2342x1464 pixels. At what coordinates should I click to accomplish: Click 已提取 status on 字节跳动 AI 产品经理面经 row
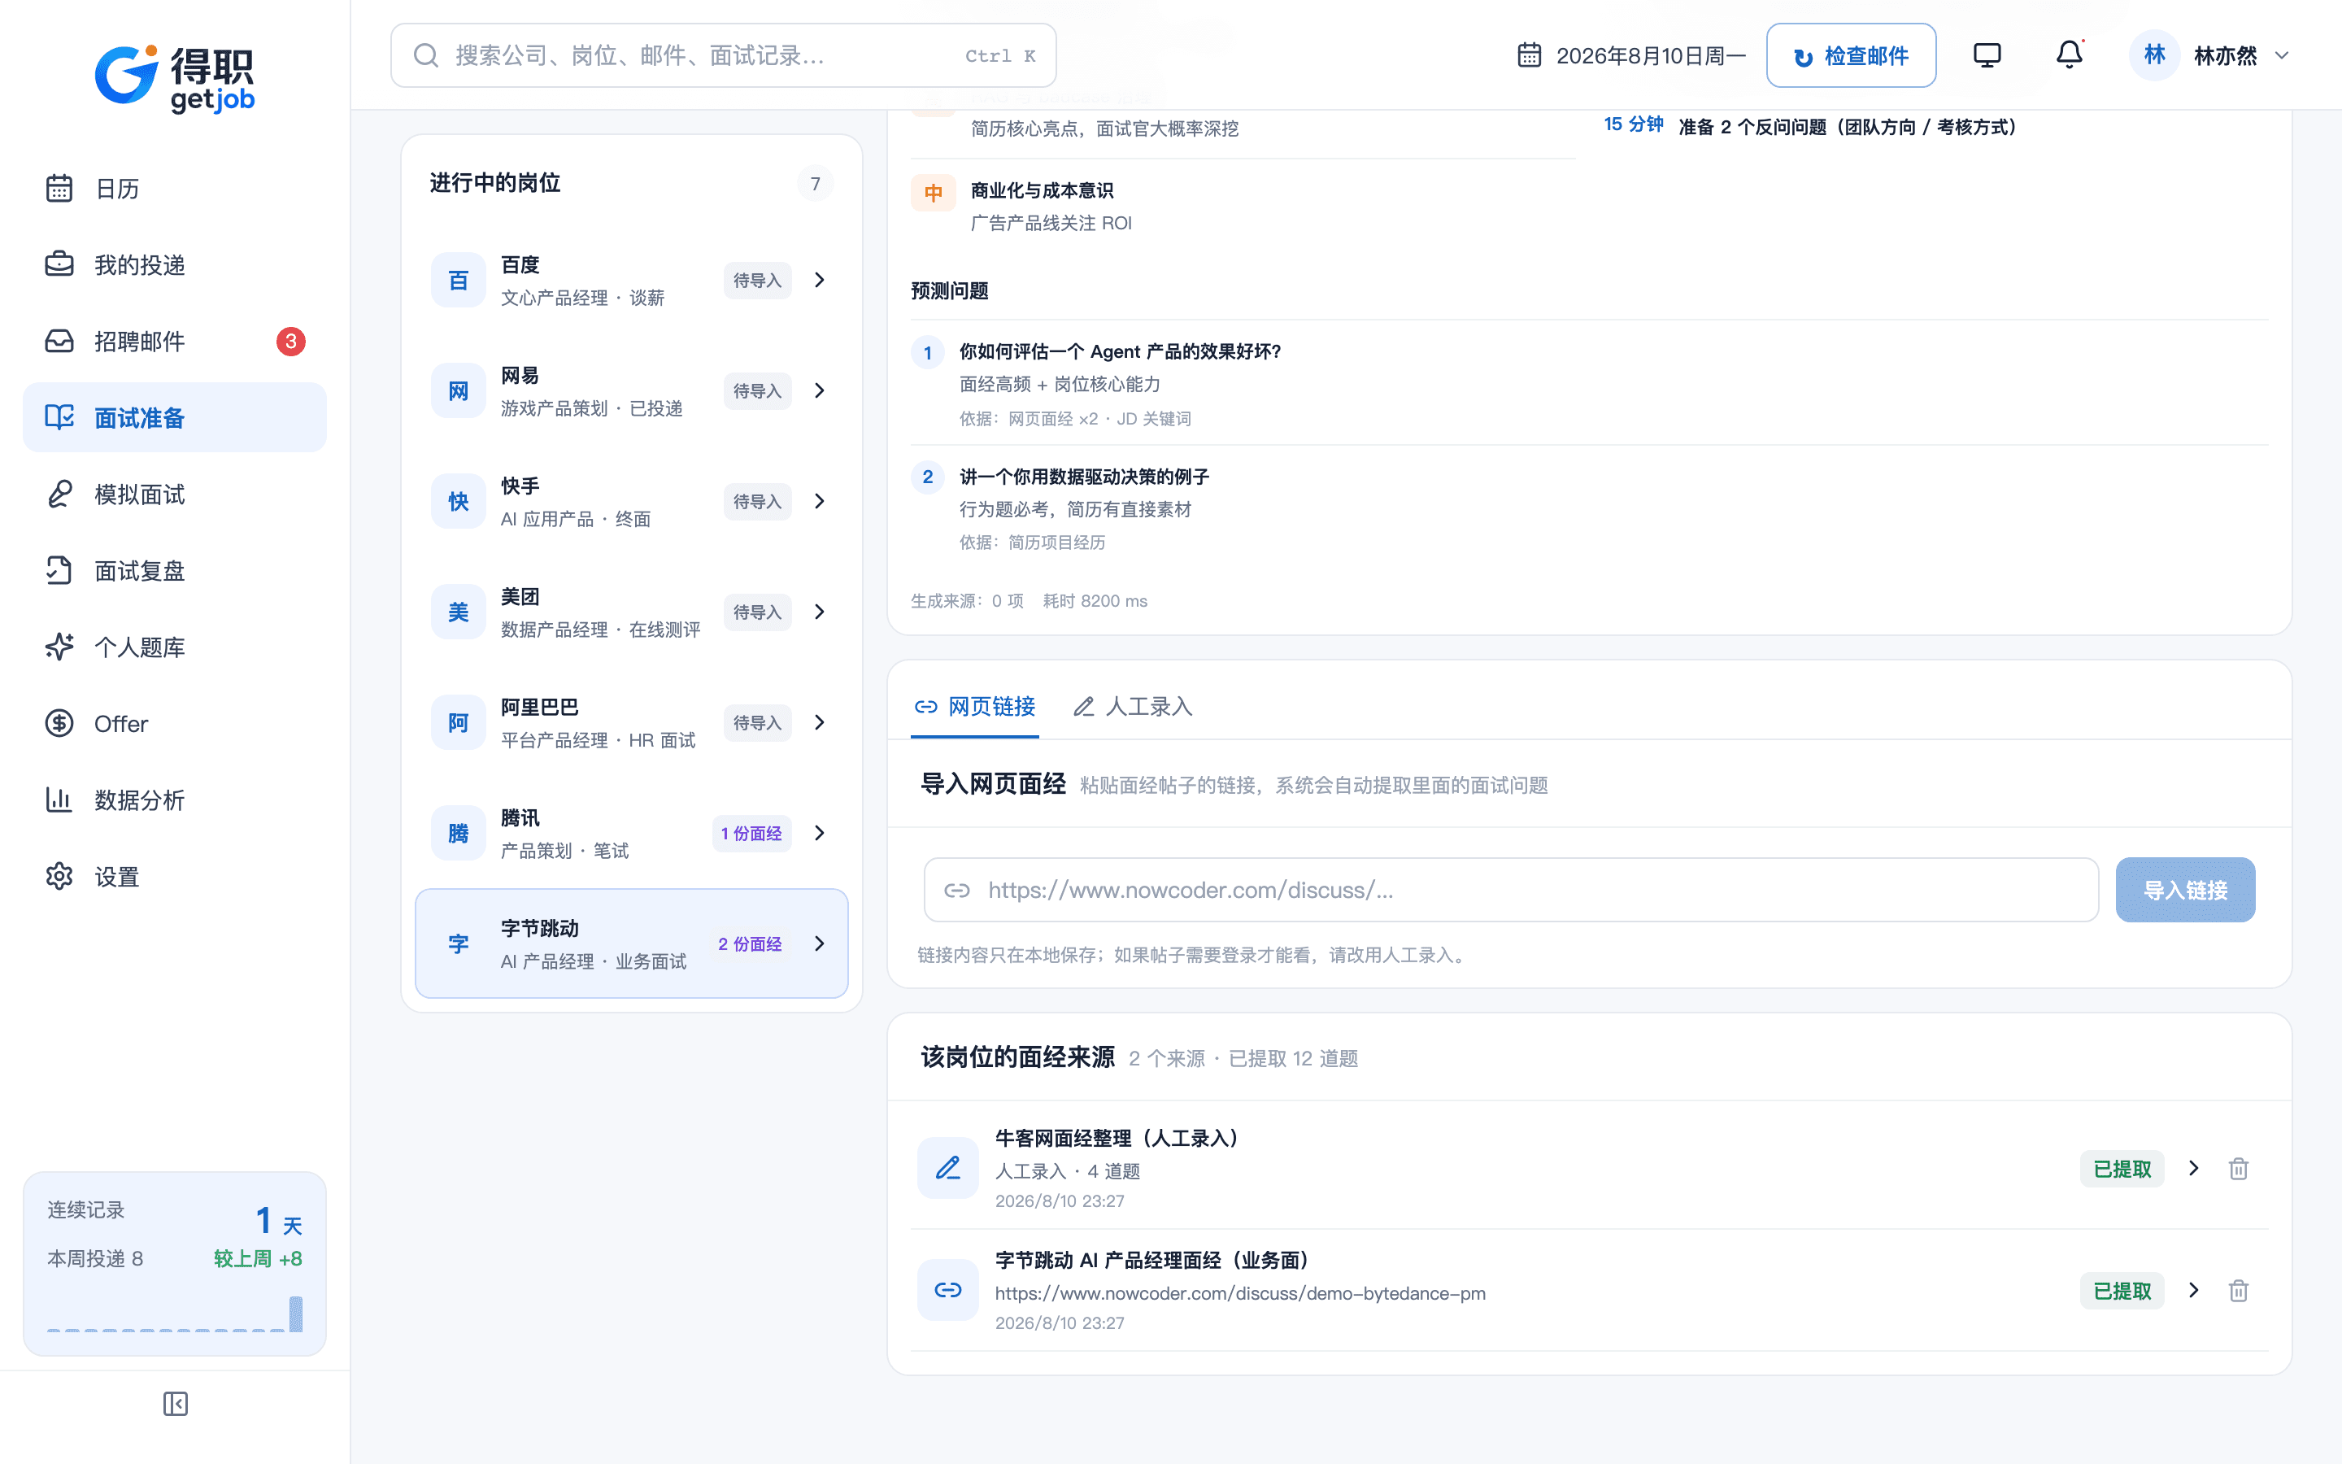click(x=2122, y=1291)
